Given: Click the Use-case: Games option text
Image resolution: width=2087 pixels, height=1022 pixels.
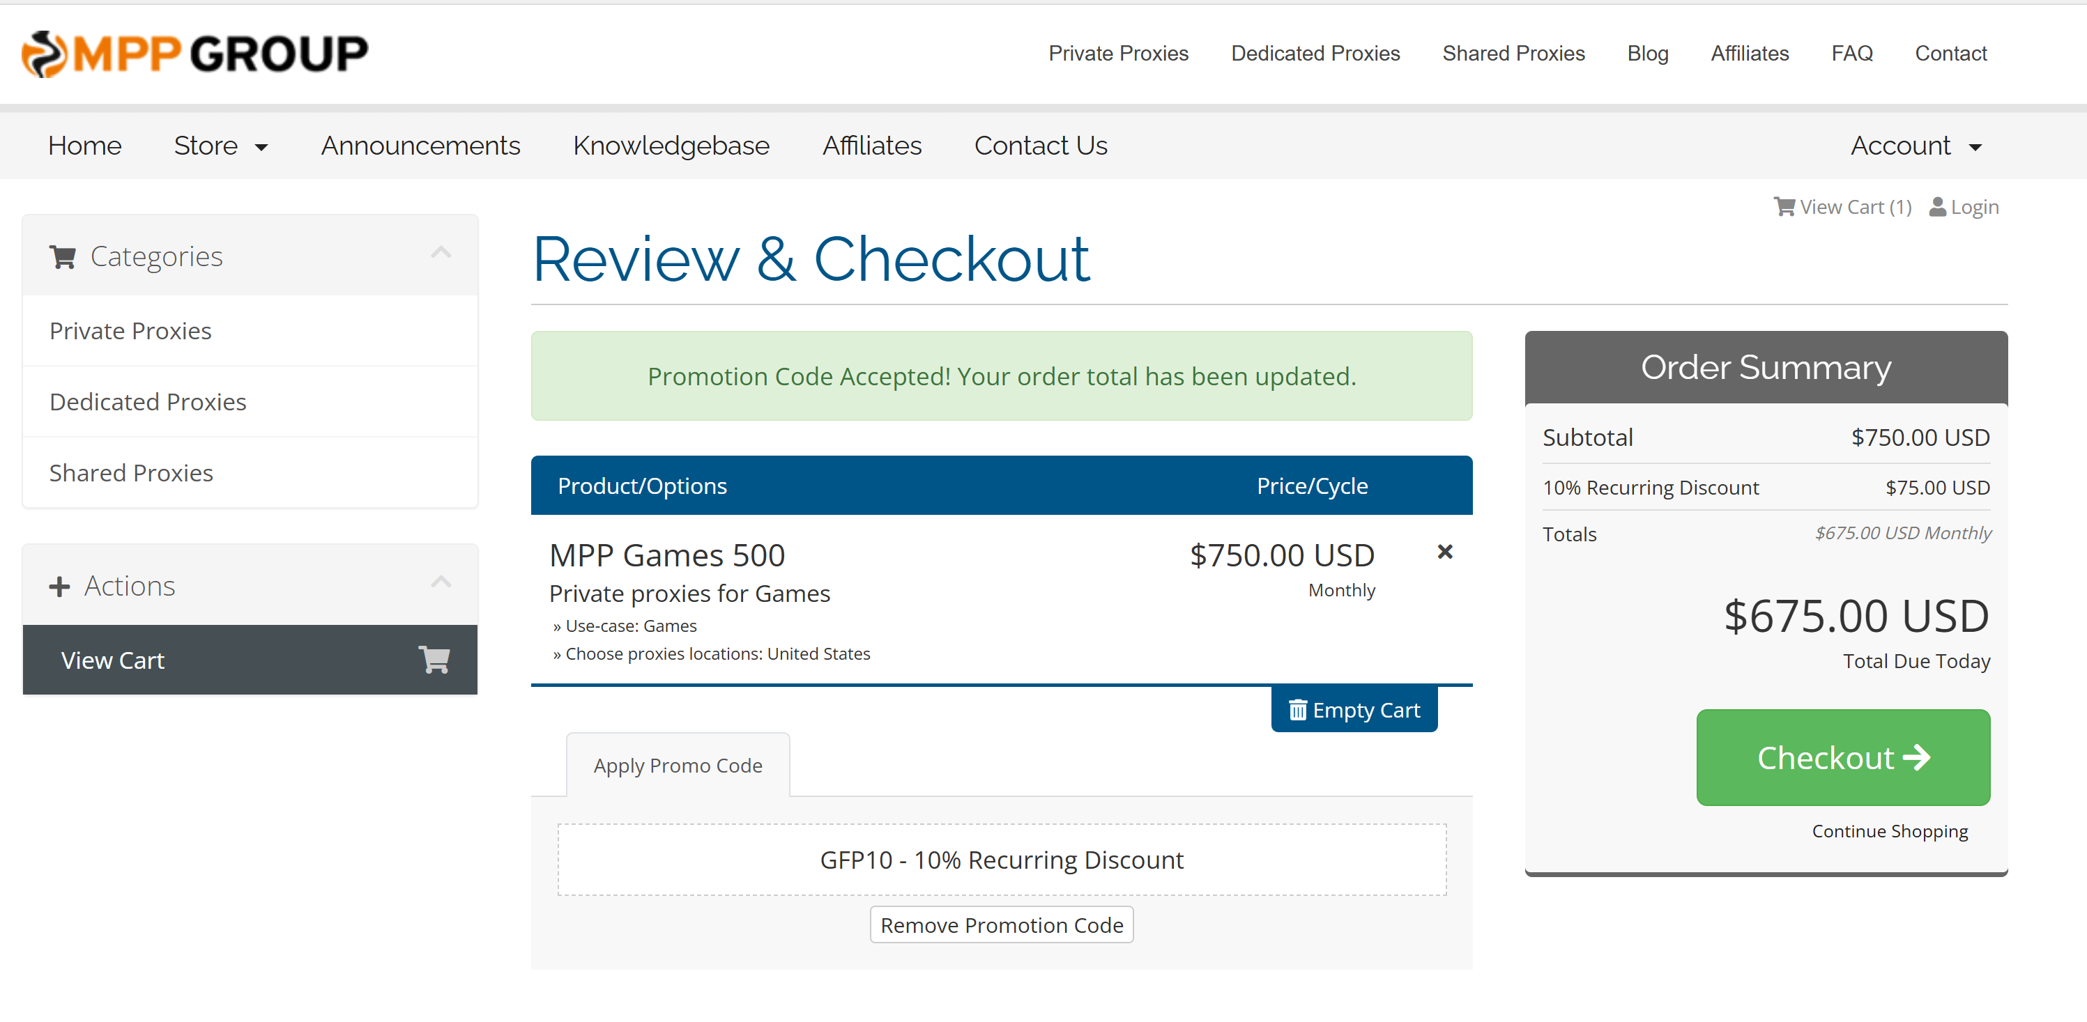Looking at the screenshot, I should 630,626.
